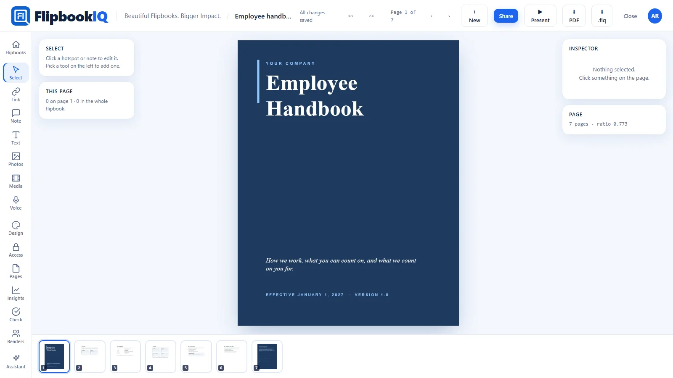Open the AR user avatar menu
The width and height of the screenshot is (673, 378).
click(x=655, y=16)
